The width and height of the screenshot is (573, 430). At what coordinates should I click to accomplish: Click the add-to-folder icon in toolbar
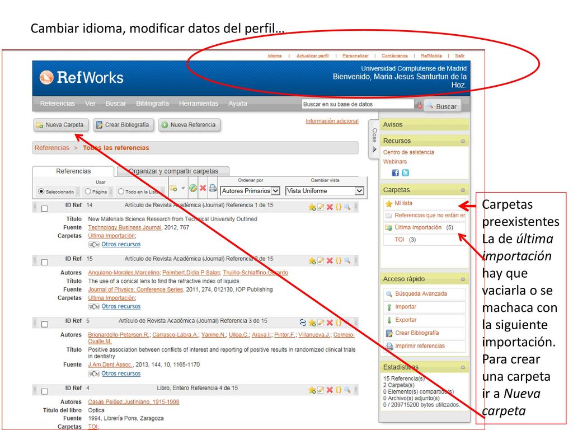pos(173,188)
